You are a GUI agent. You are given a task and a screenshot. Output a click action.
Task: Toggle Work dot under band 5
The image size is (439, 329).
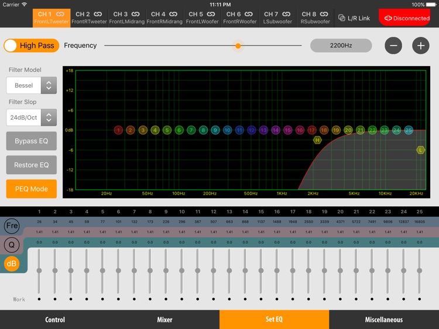pos(102,299)
